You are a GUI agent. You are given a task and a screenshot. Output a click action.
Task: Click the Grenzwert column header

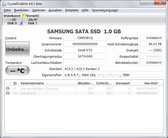click(x=122, y=83)
